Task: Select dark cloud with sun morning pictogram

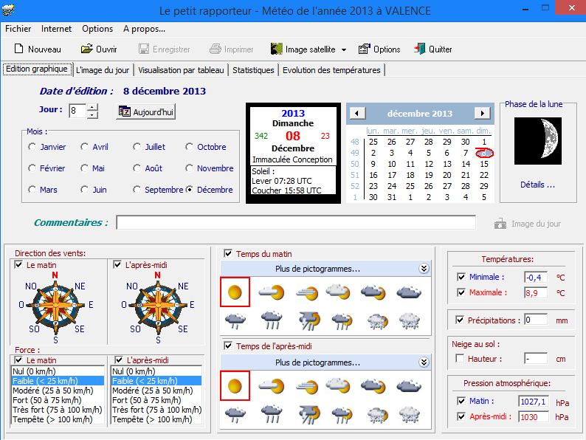Action: click(373, 292)
